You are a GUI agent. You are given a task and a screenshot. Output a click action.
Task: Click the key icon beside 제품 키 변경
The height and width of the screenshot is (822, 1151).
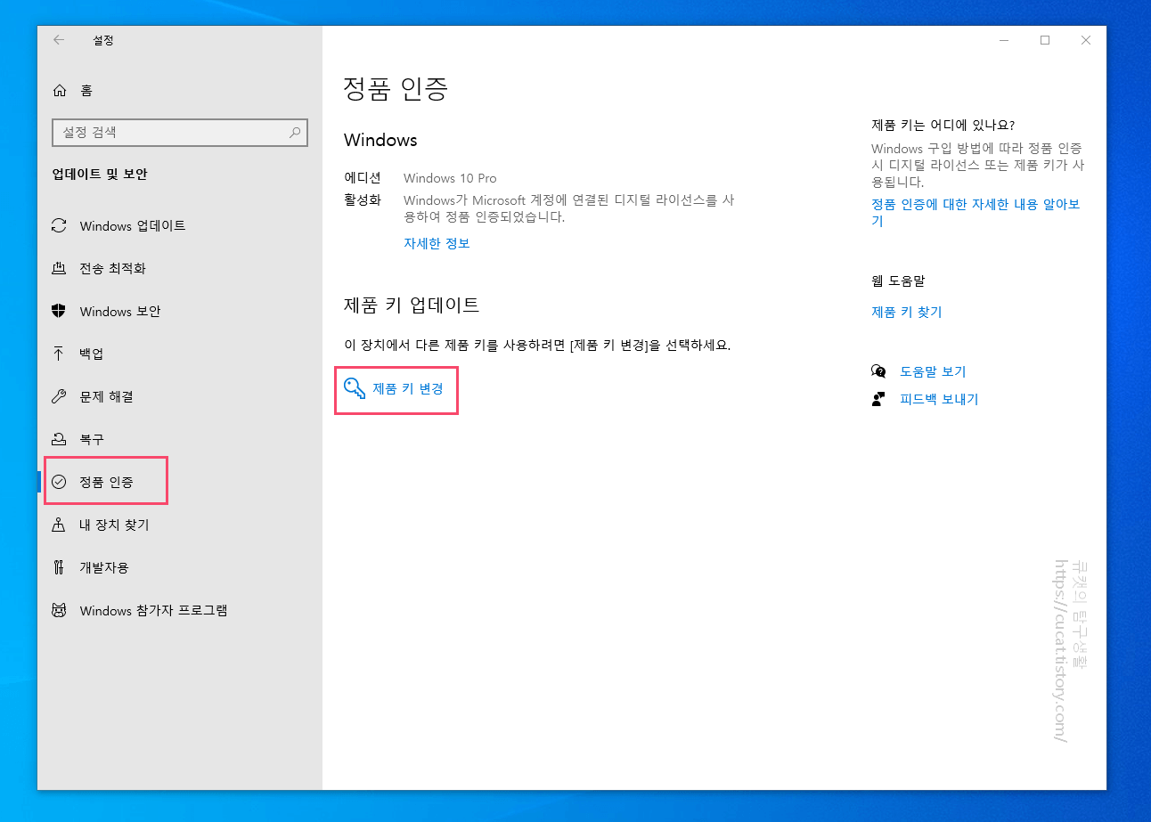pos(355,388)
